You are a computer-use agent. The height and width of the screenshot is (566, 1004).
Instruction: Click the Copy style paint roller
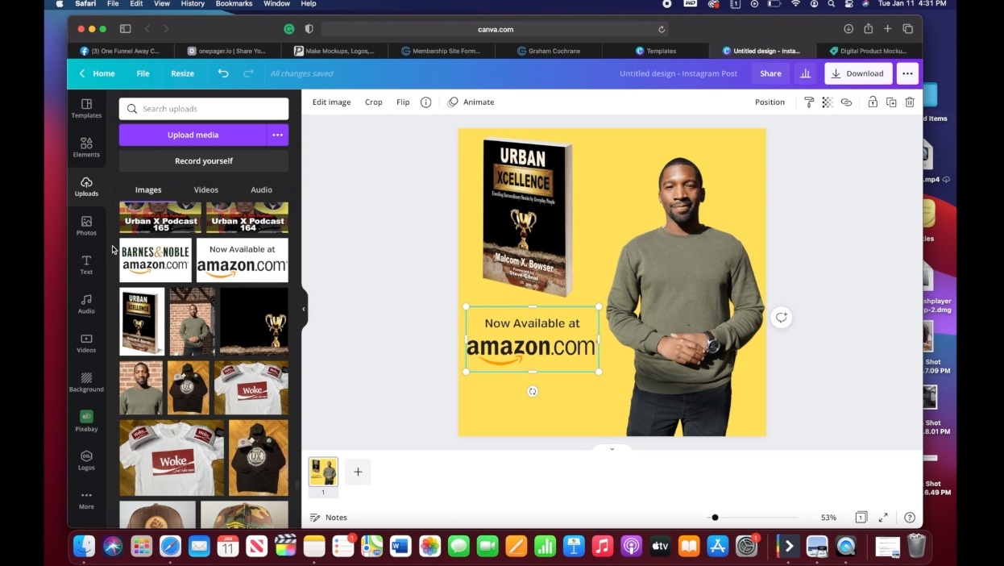pyautogui.click(x=809, y=102)
